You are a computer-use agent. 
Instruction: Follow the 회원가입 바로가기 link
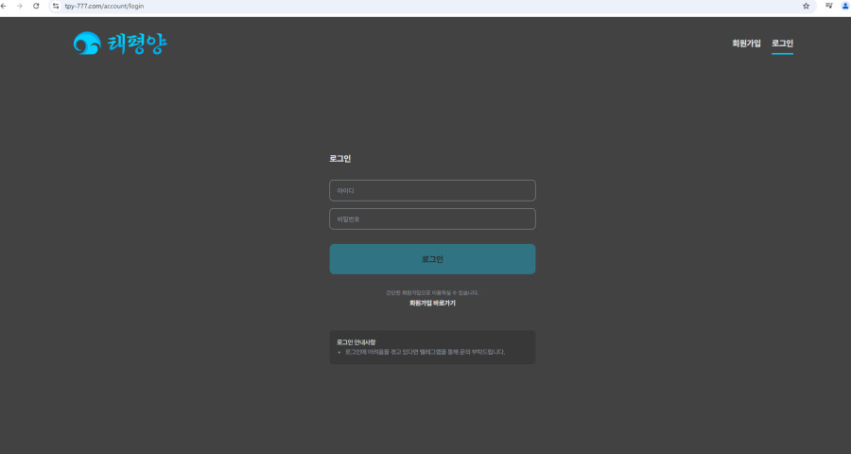click(x=432, y=303)
